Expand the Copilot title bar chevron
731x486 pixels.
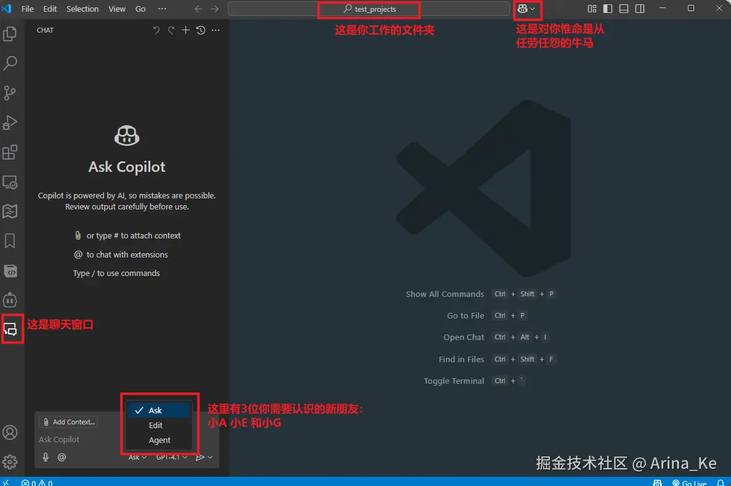click(533, 9)
